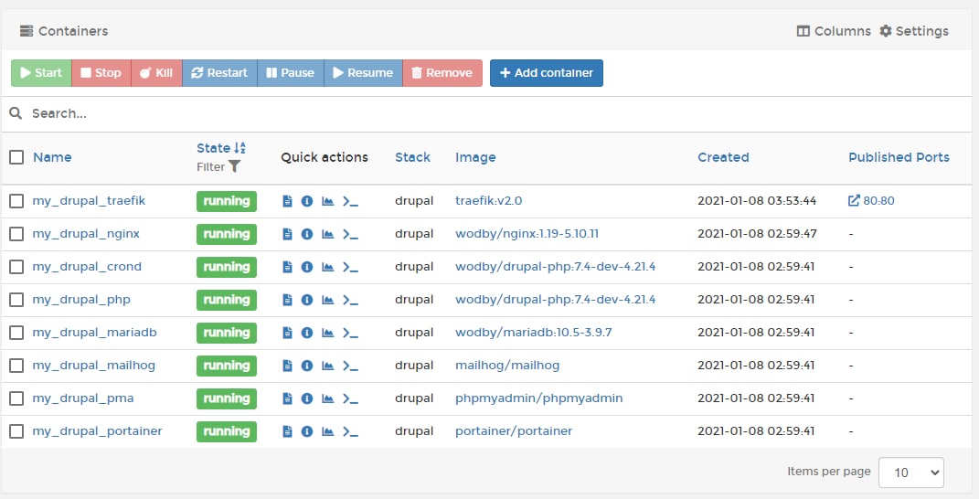Click the Stop button
Viewport: 979px width, 499px height.
(x=101, y=73)
